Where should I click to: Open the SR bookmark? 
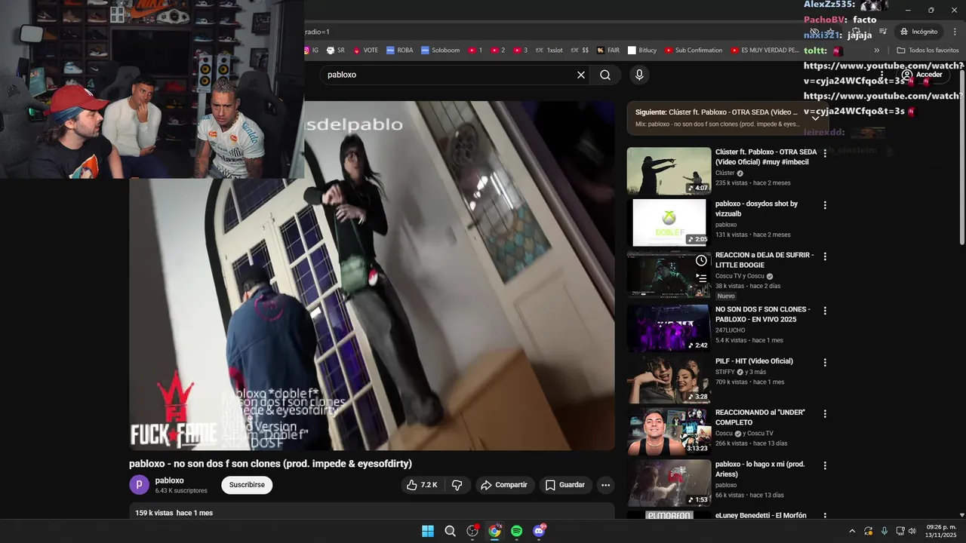coord(335,51)
